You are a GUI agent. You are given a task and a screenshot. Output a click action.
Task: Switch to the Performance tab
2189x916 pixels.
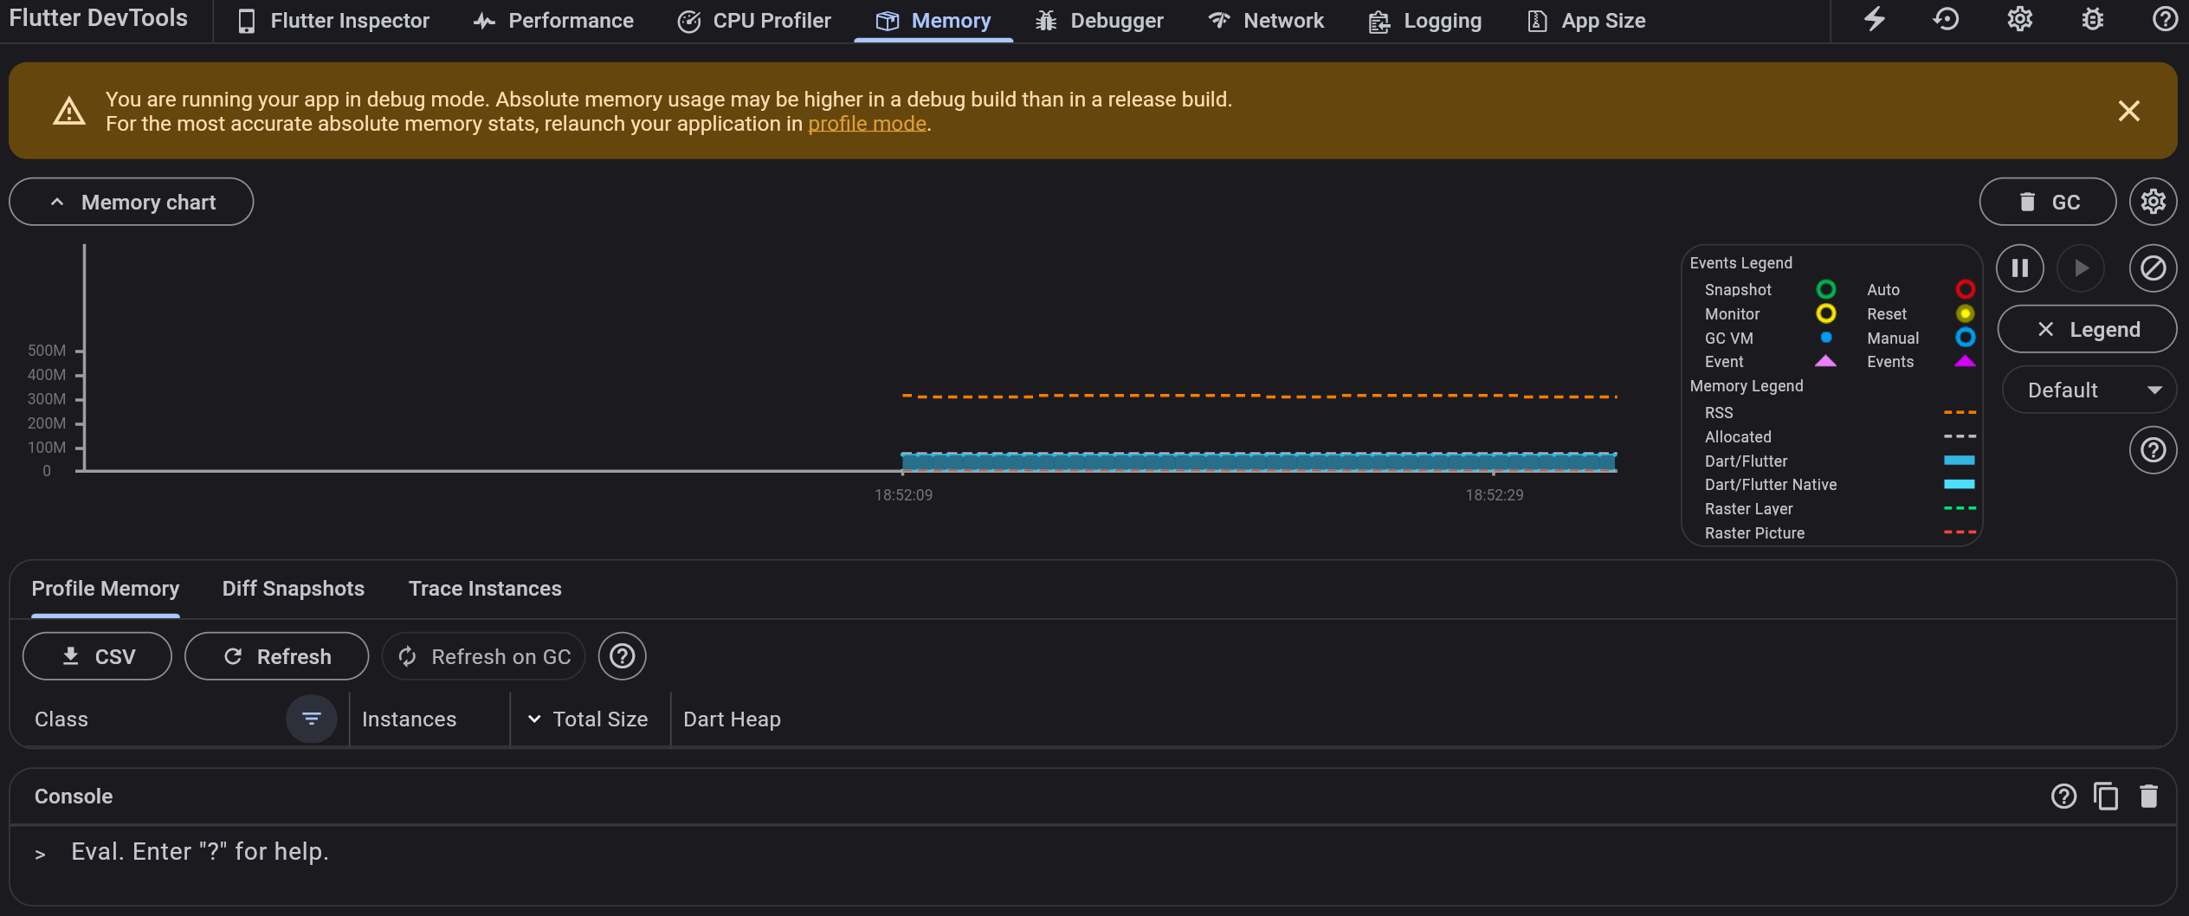pos(554,21)
